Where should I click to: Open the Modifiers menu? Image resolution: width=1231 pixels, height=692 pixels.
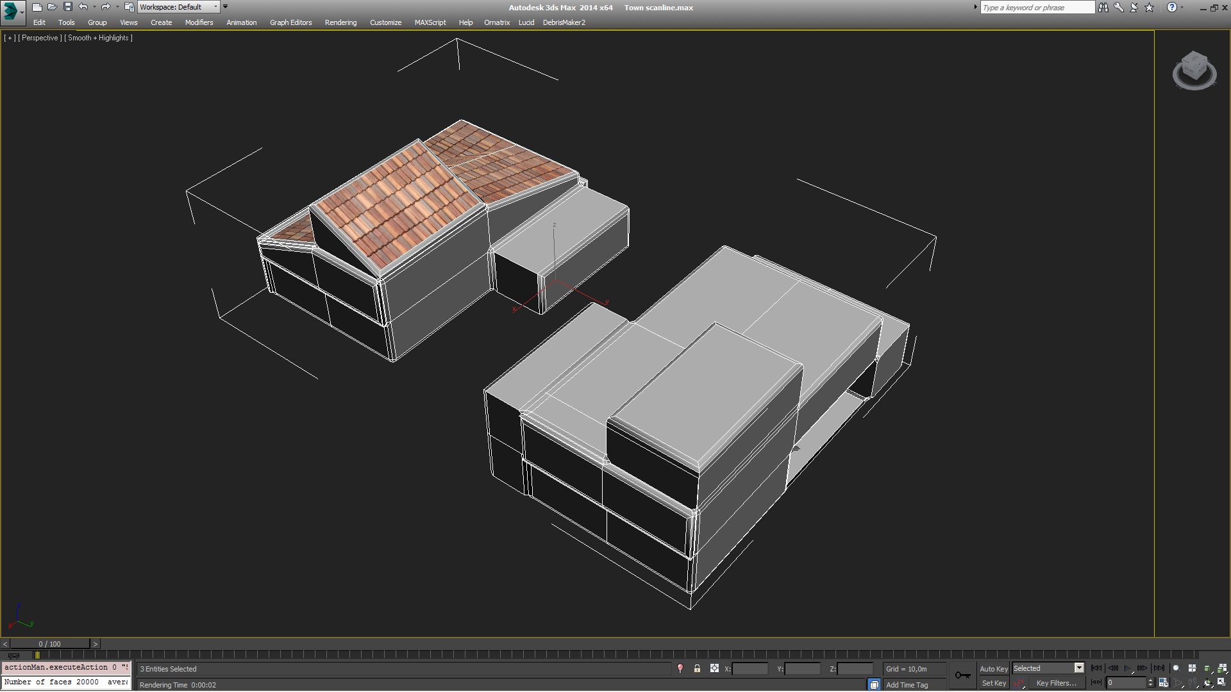pos(199,22)
